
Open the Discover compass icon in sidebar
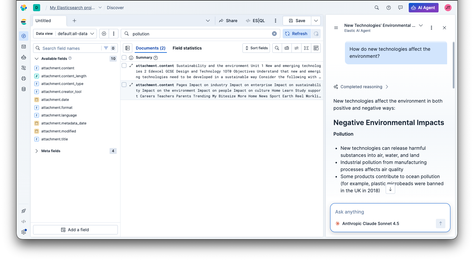tap(24, 36)
